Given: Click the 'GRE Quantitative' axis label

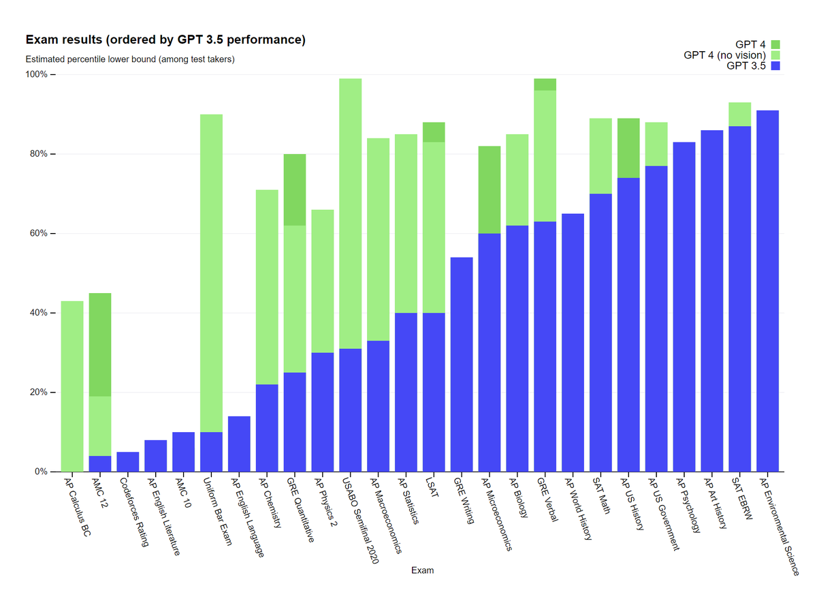Looking at the screenshot, I should (299, 509).
